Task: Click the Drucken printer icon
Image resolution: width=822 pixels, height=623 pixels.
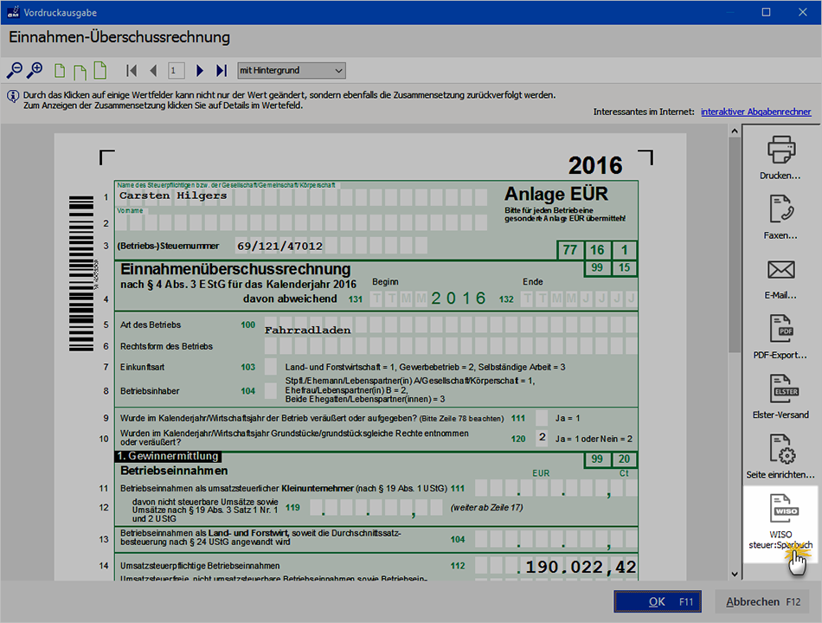Action: tap(780, 150)
